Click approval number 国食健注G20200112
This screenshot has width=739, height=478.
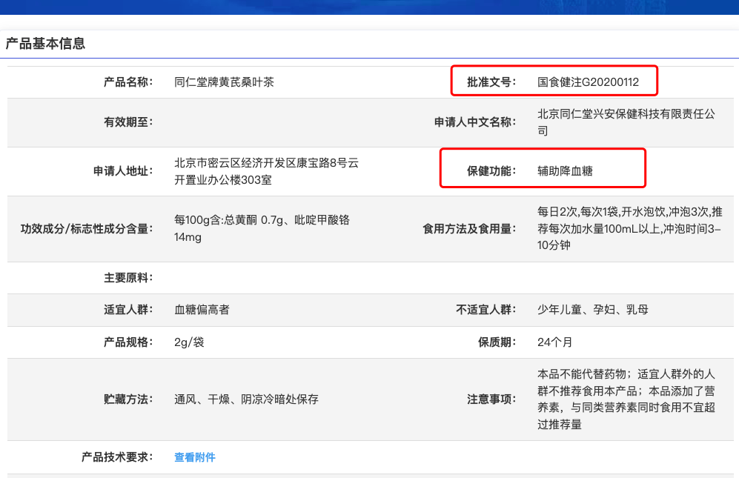tap(589, 82)
